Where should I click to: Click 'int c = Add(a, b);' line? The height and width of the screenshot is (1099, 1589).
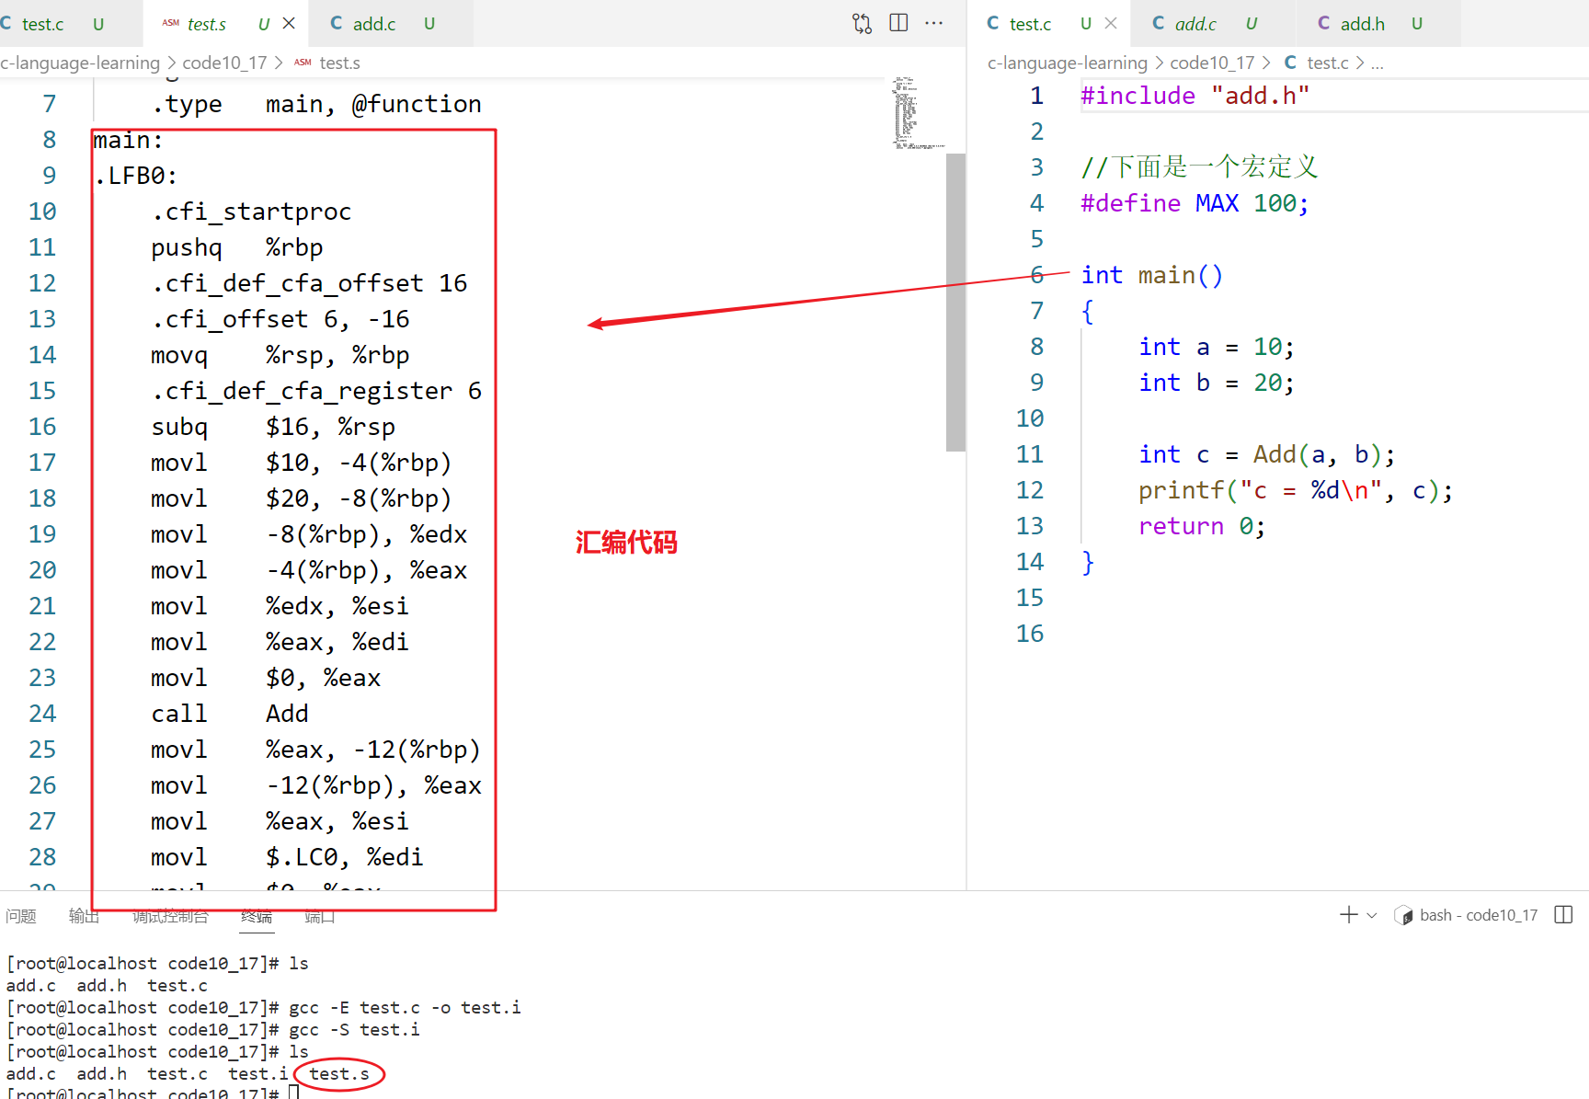coord(1267,454)
